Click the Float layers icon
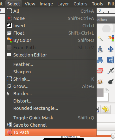115x140 pixels. [x=9, y=33]
